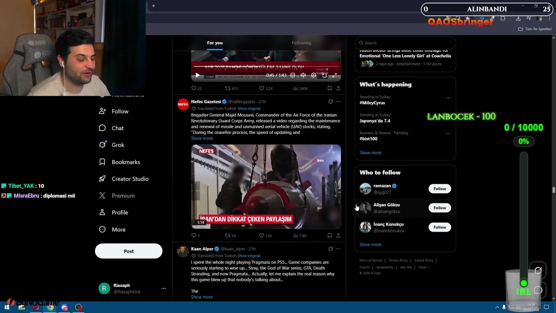Image resolution: width=556 pixels, height=313 pixels.
Task: Toggle closed captions on the top video
Action: [x=293, y=75]
